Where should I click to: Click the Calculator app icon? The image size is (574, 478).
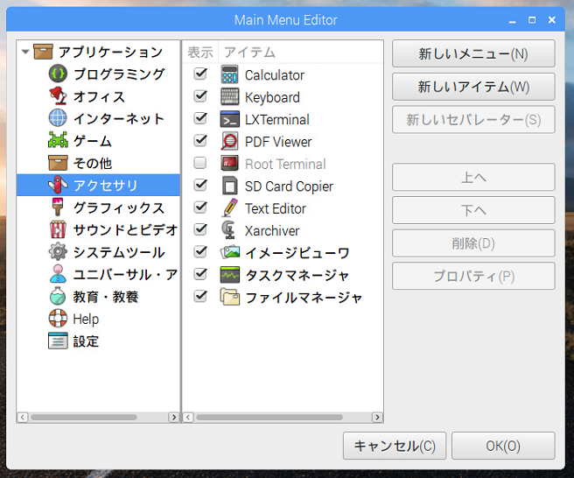tap(230, 74)
